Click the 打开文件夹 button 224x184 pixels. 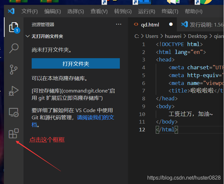[x=76, y=63]
